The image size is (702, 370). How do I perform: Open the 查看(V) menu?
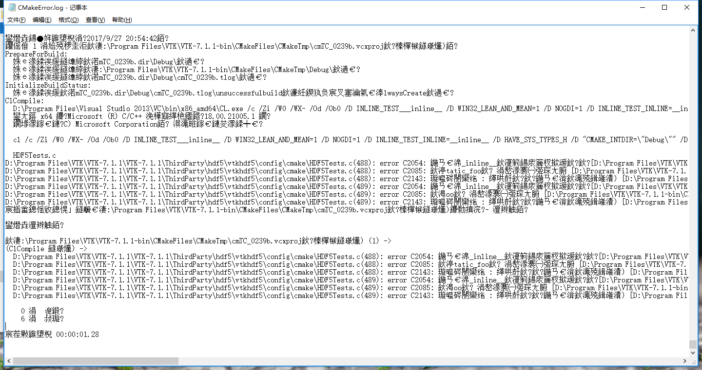[95, 20]
